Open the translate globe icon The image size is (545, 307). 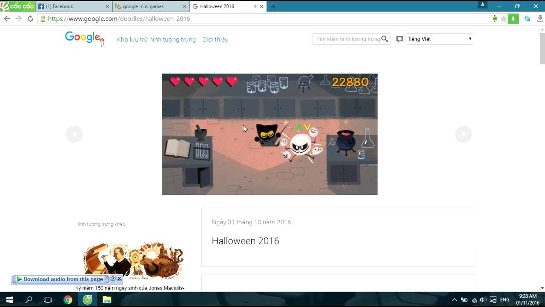point(527,19)
